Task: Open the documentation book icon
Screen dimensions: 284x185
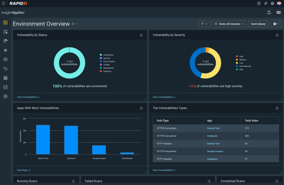Action: click(278, 13)
